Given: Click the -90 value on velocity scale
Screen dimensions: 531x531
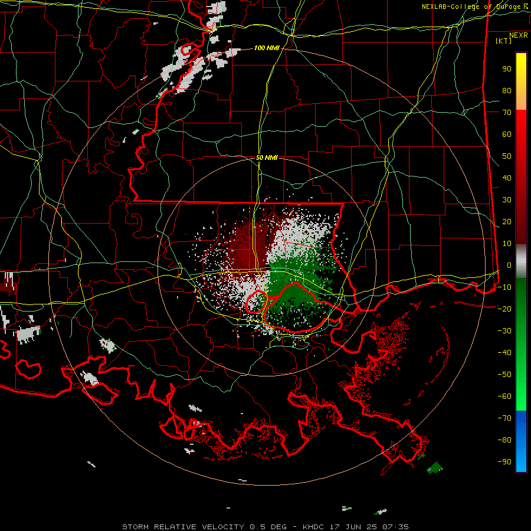Looking at the screenshot, I should 504,461.
